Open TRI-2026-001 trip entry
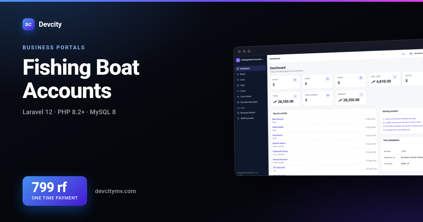The height and width of the screenshot is (222, 423). [x=279, y=167]
